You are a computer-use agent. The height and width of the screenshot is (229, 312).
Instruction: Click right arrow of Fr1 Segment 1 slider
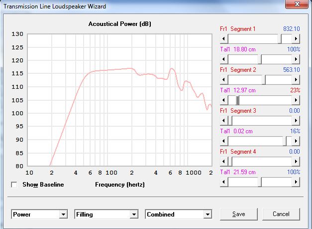click(x=296, y=39)
